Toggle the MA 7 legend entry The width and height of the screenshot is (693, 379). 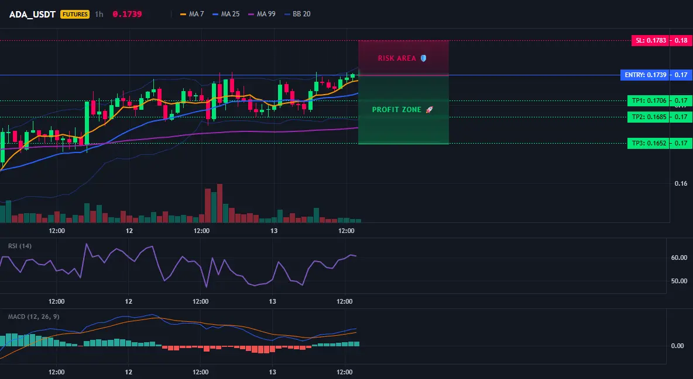pyautogui.click(x=192, y=14)
